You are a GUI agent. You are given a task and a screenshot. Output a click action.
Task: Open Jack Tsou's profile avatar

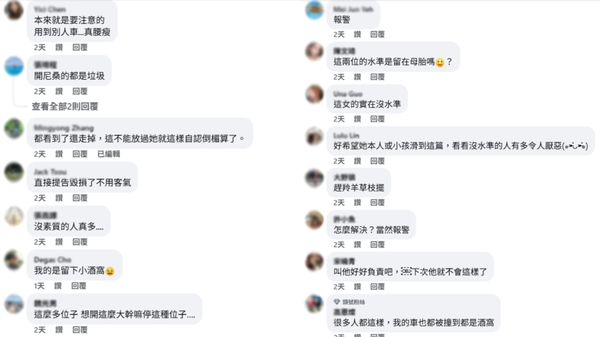13,172
